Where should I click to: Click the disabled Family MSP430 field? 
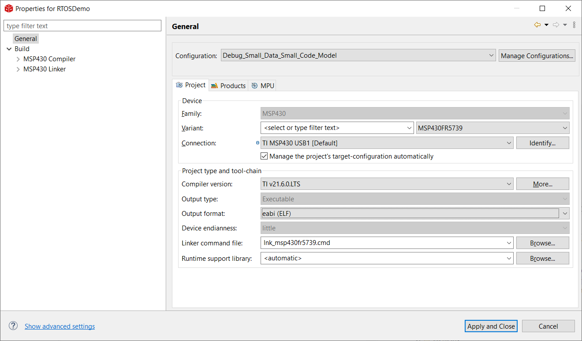point(415,113)
